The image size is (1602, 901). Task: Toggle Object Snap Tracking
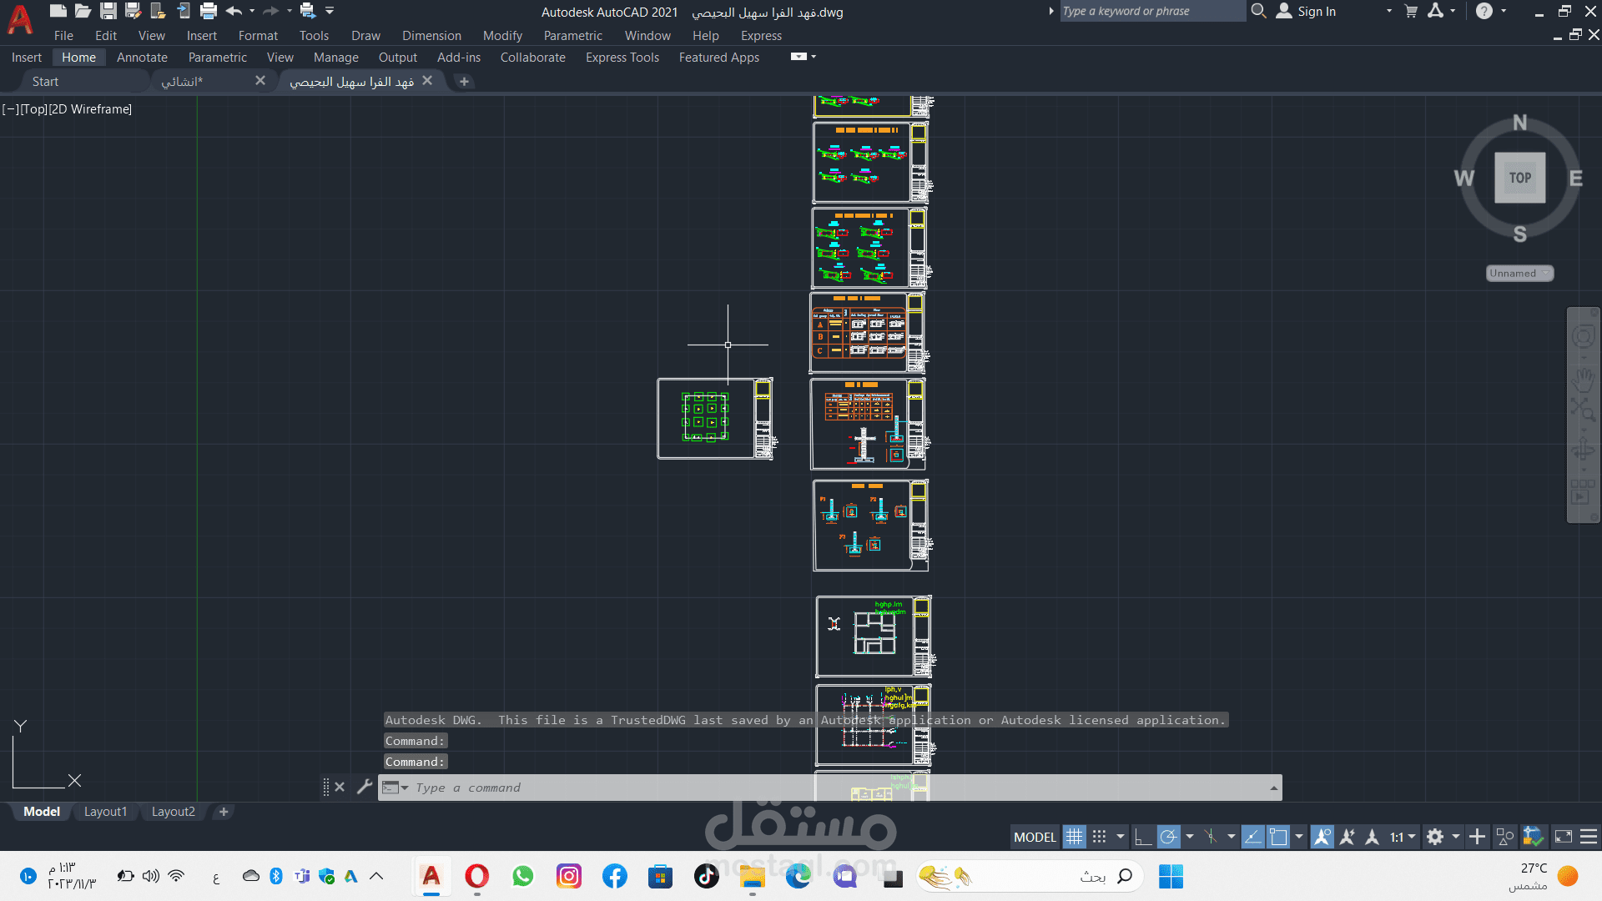pyautogui.click(x=1252, y=837)
